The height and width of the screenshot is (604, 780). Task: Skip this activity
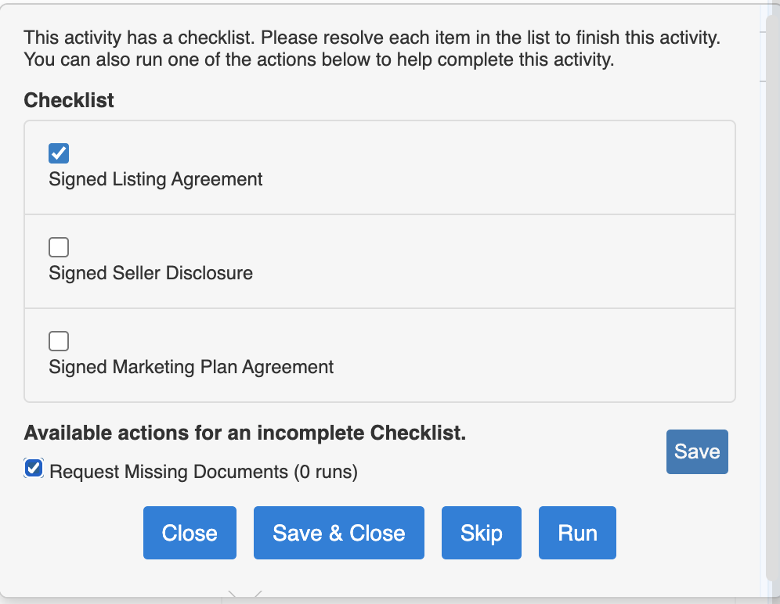click(481, 533)
